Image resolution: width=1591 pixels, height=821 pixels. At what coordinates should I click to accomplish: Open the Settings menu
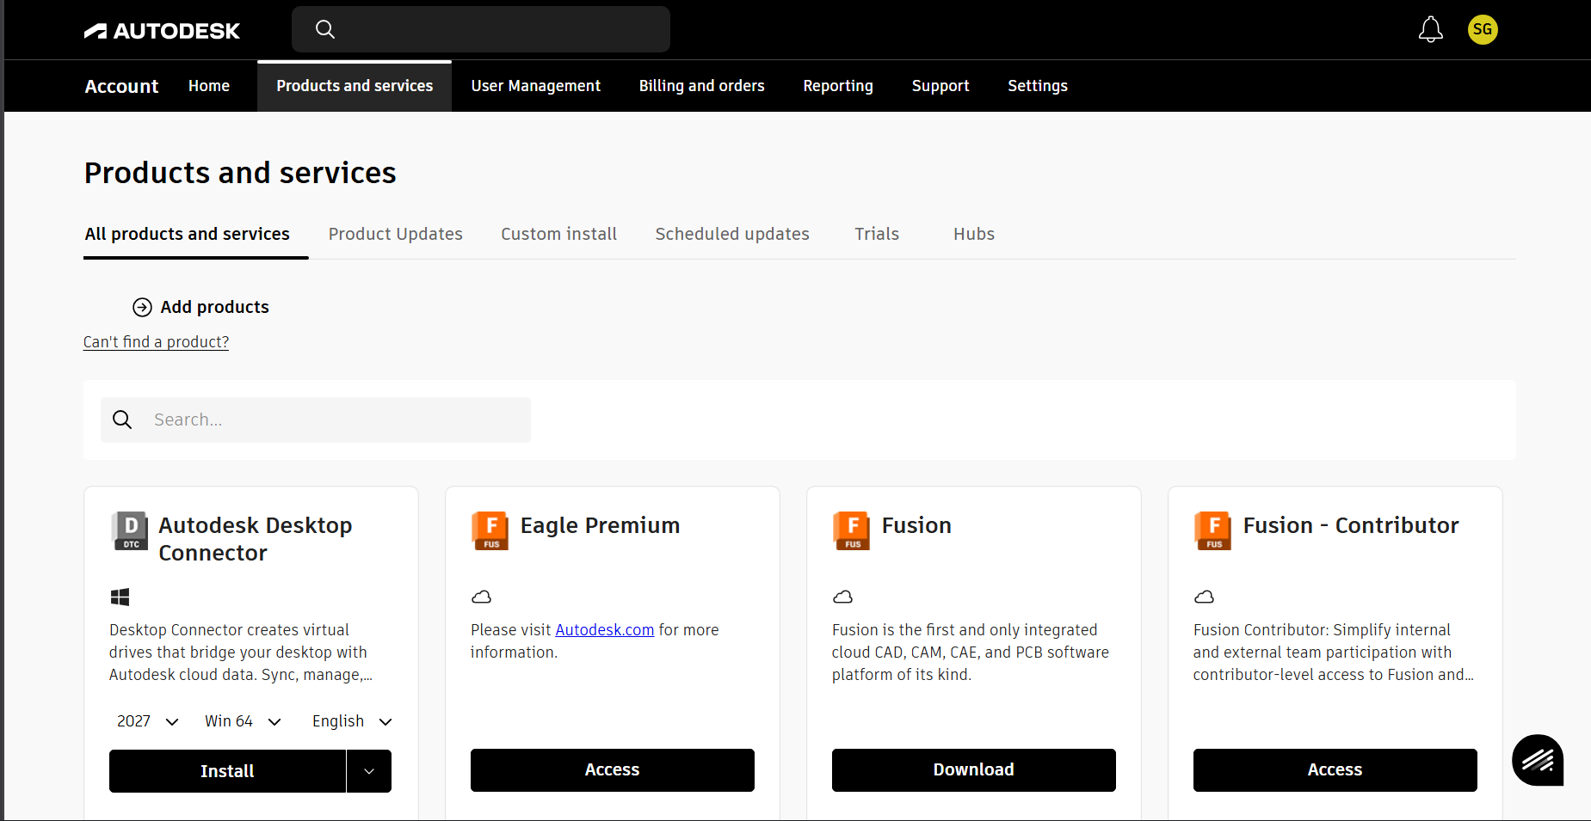(1038, 86)
